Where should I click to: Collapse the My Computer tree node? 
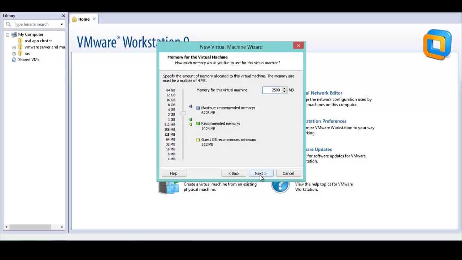click(x=8, y=35)
